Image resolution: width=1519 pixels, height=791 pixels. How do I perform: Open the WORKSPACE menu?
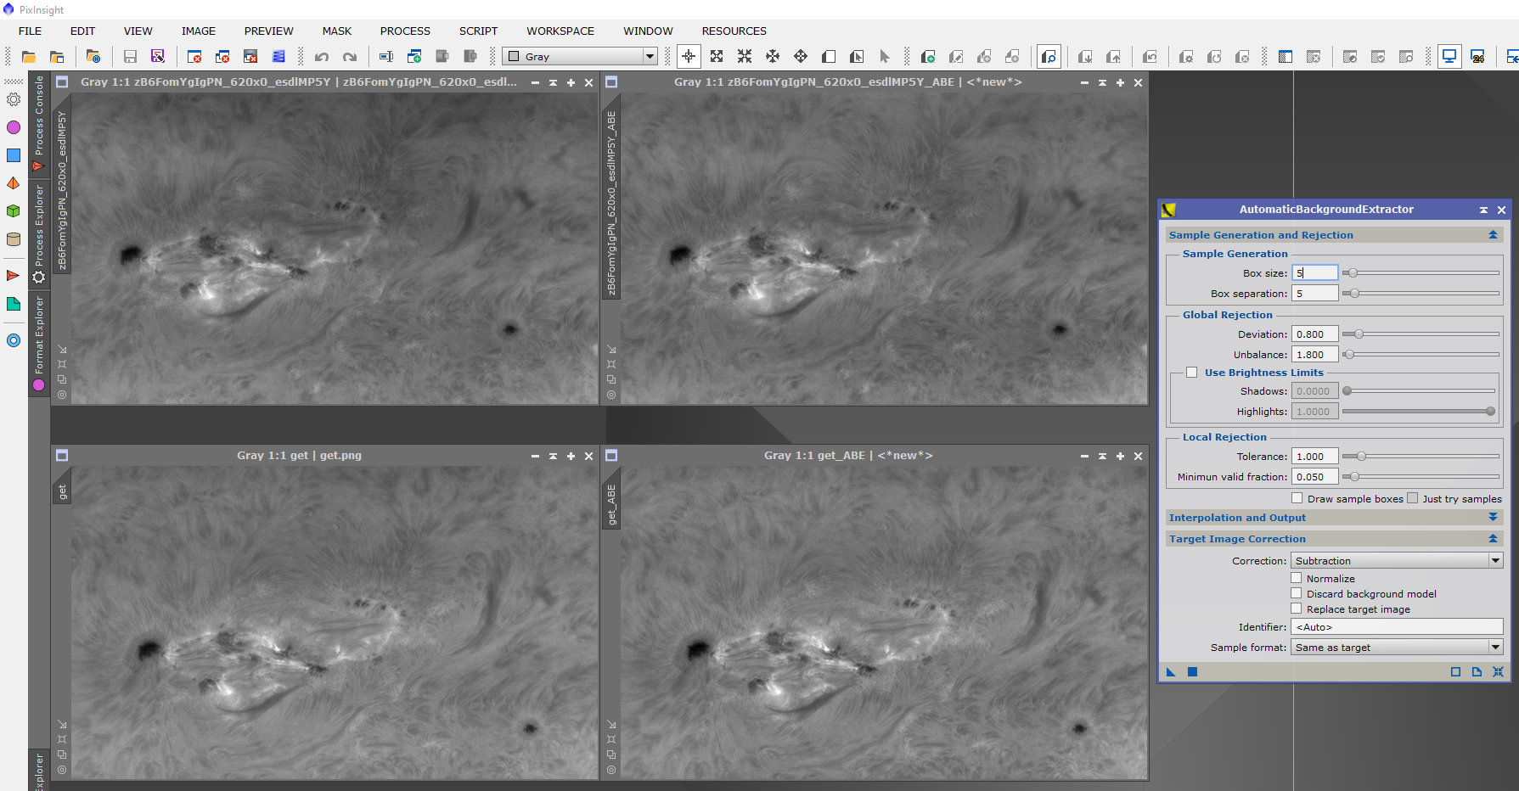[560, 31]
